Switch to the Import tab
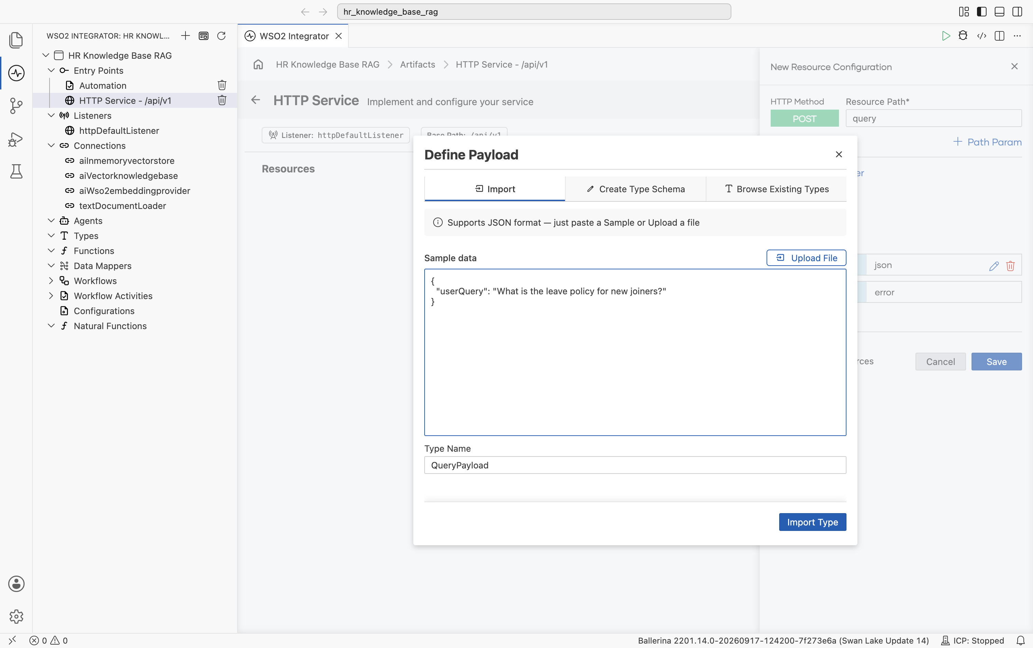The height and width of the screenshot is (648, 1033). [x=495, y=189]
